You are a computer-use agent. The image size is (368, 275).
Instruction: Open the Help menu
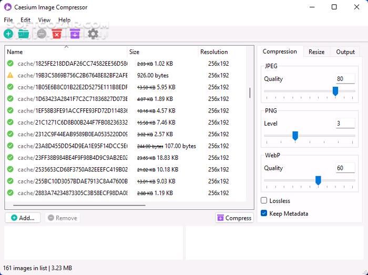64,20
